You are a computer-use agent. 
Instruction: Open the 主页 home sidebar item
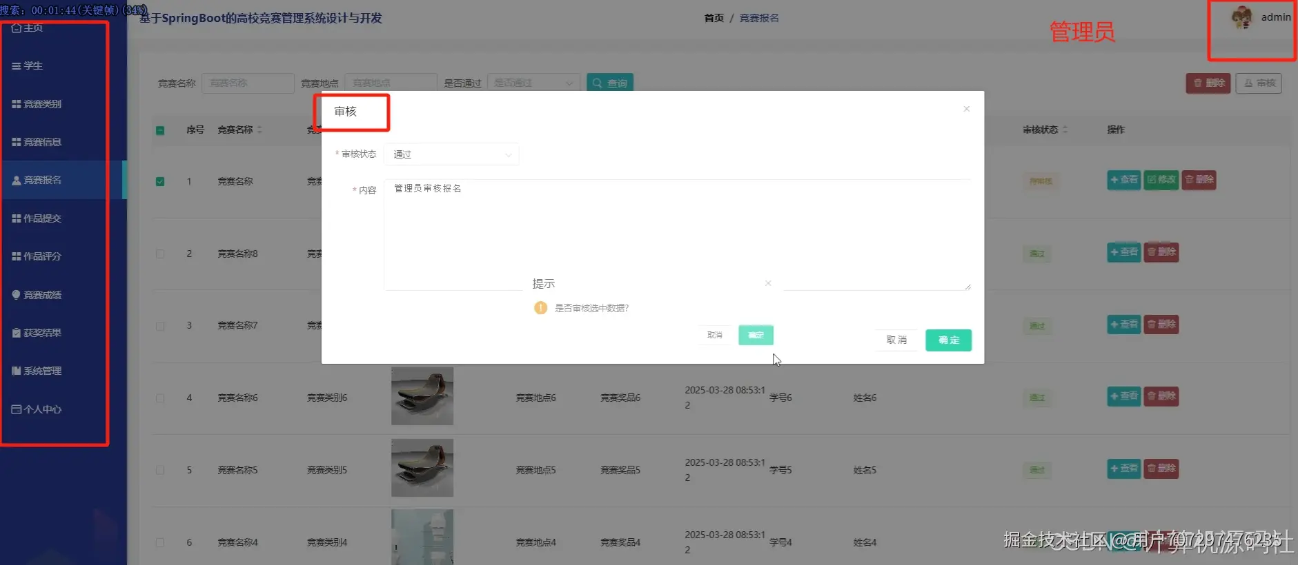tap(28, 28)
